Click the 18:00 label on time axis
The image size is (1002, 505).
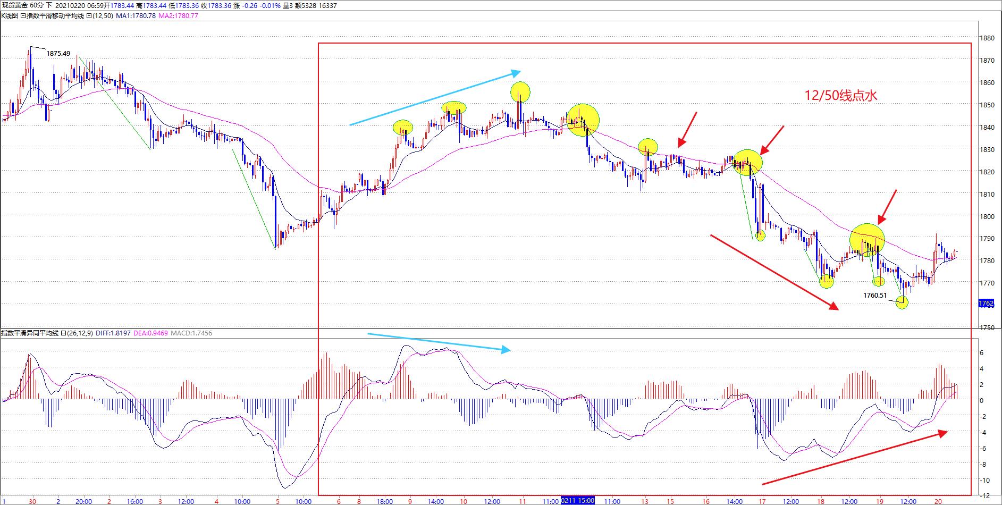(x=384, y=501)
